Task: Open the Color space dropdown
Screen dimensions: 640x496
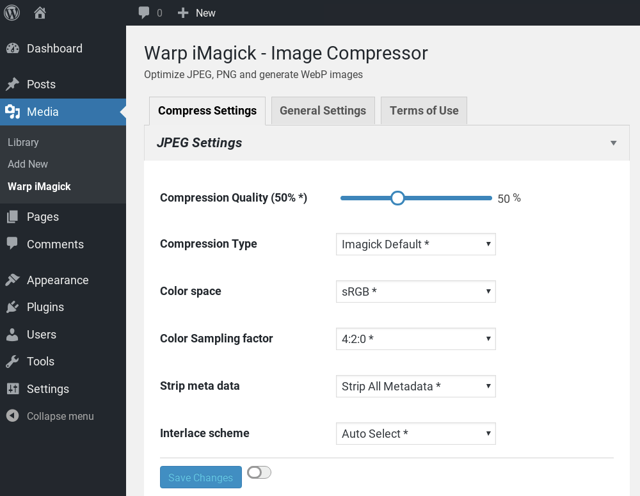Action: tap(415, 291)
